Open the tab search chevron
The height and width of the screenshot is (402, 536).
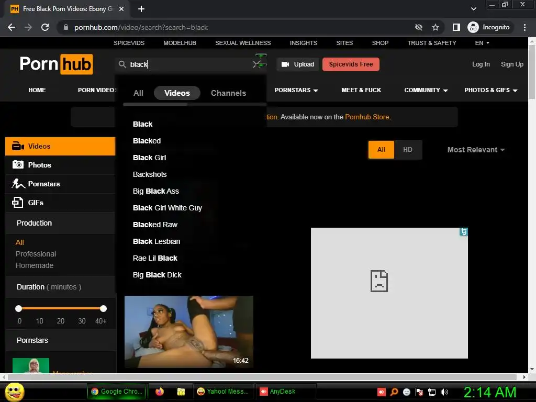point(473,9)
